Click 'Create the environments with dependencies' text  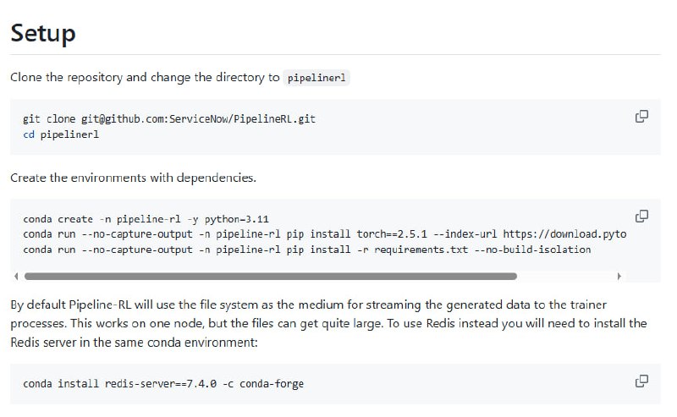point(133,178)
